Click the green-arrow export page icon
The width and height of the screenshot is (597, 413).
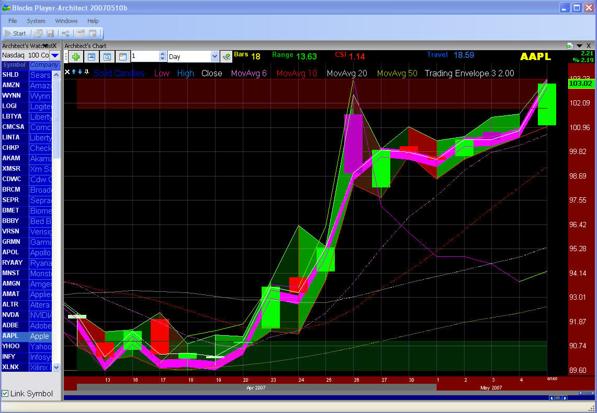click(x=569, y=46)
